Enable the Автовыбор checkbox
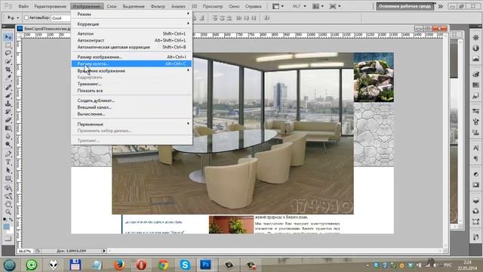The height and width of the screenshot is (272, 483). 26,18
